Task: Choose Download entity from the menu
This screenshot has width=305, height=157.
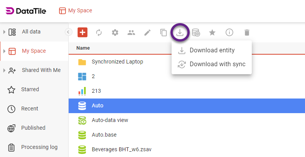Action: (x=212, y=50)
